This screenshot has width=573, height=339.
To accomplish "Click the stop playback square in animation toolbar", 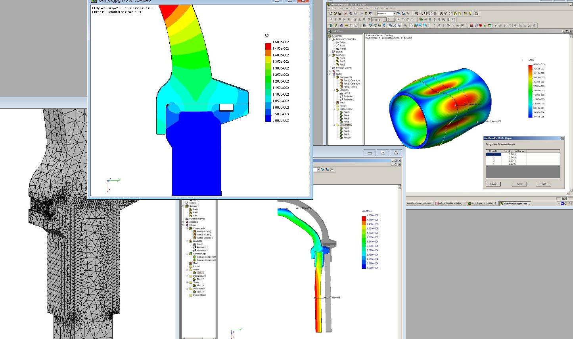I will click(x=340, y=19).
